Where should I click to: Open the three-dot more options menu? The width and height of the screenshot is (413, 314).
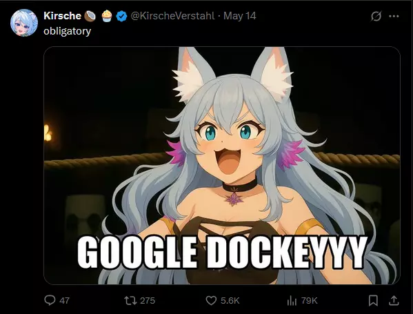point(394,17)
